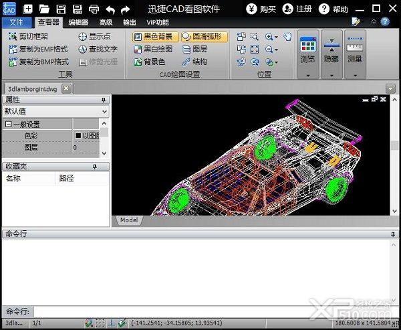This screenshot has width=401, height=330.
Task: Pin the 命令行 command line panel
Action: pos(393,234)
